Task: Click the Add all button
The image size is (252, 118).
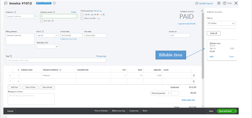Action: pyautogui.click(x=214, y=33)
